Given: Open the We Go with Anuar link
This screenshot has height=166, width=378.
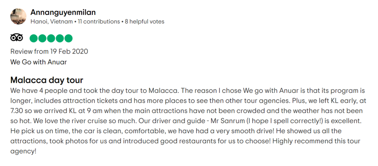Looking at the screenshot, I should point(39,62).
